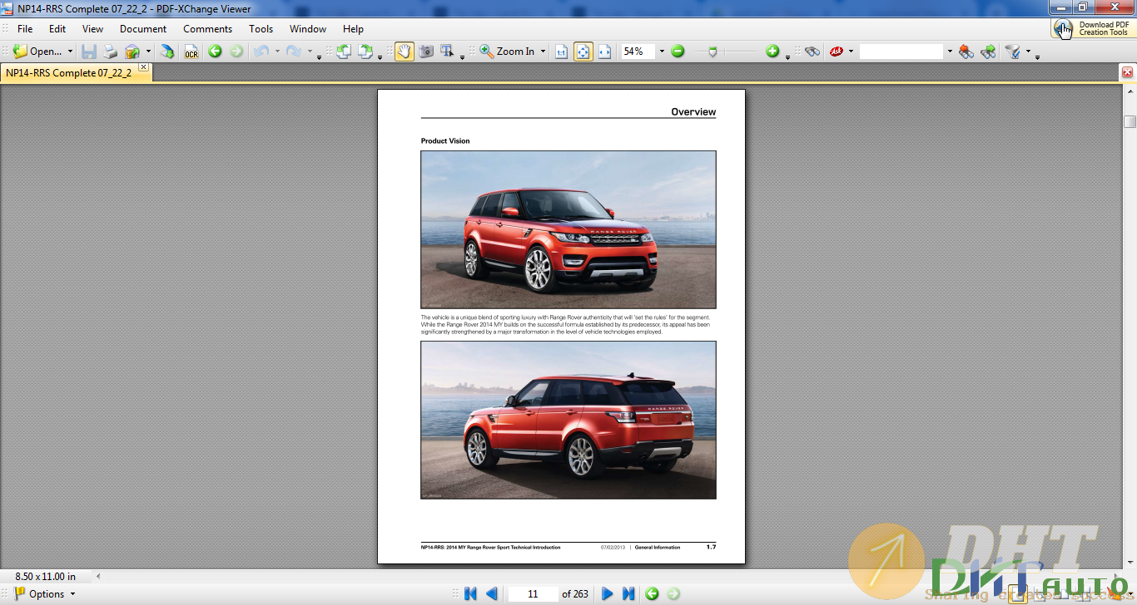Open the Redo history dropdown arrow

point(310,52)
